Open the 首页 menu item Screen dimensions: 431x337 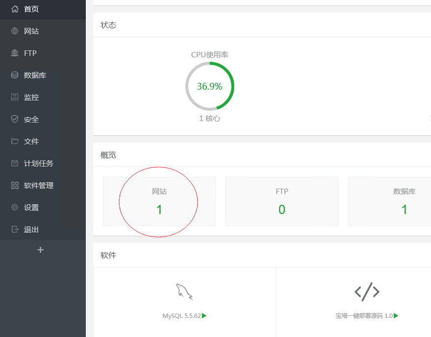43,9
